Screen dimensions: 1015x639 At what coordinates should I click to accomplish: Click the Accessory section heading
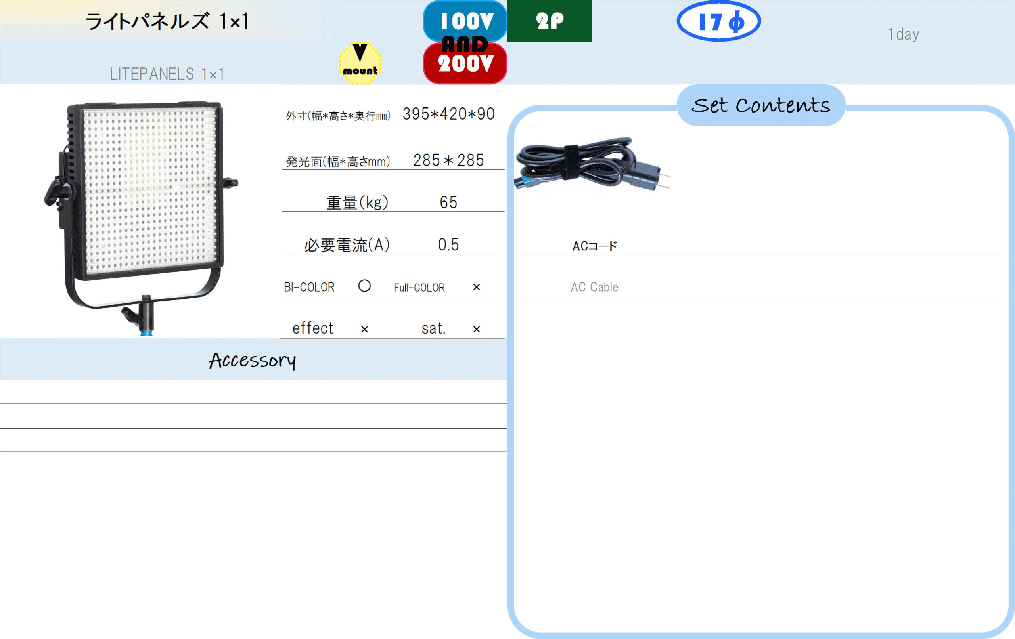tap(252, 361)
